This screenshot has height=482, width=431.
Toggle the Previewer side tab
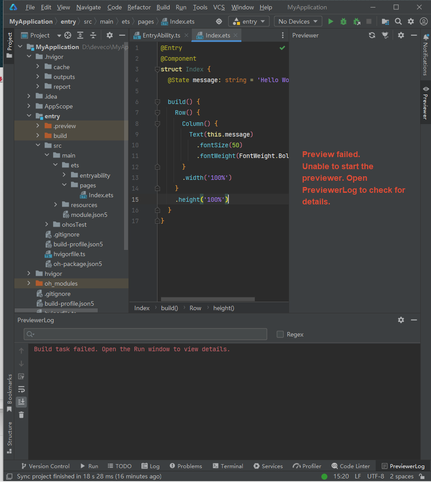point(426,103)
